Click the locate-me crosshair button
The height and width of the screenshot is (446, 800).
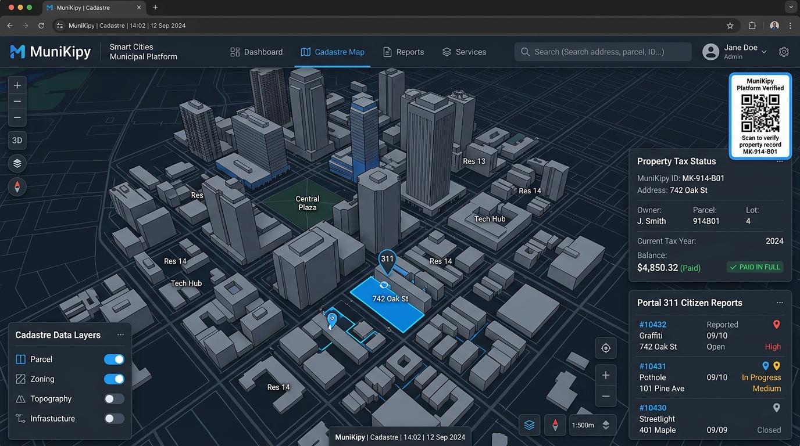[x=606, y=348]
